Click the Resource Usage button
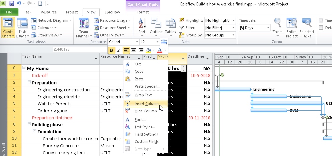332x156 pixels. tap(112, 20)
